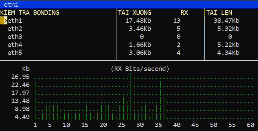Viewport: 258px width, 131px height.
Task: Click the KIEM TRA BONDING column header
Action: [x=30, y=13]
